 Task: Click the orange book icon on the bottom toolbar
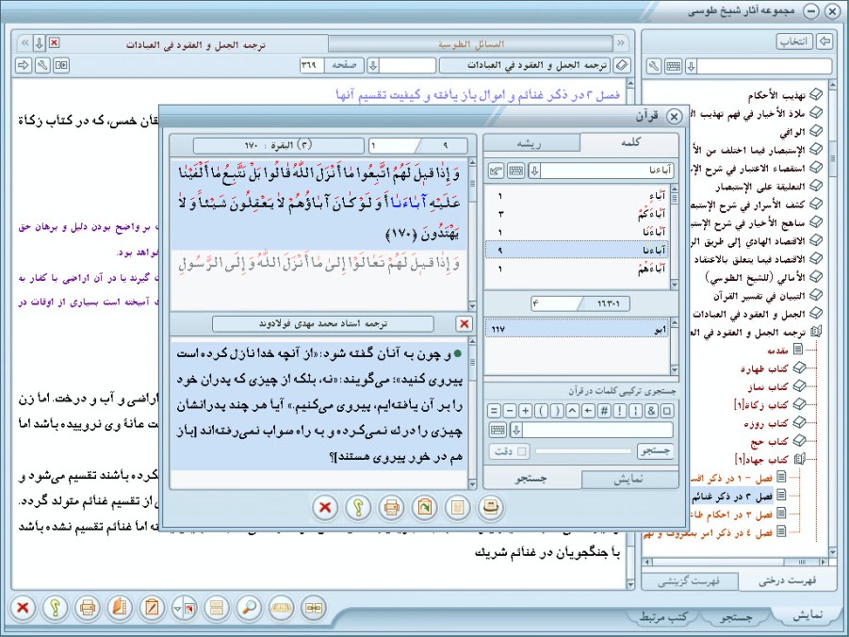pos(120,608)
